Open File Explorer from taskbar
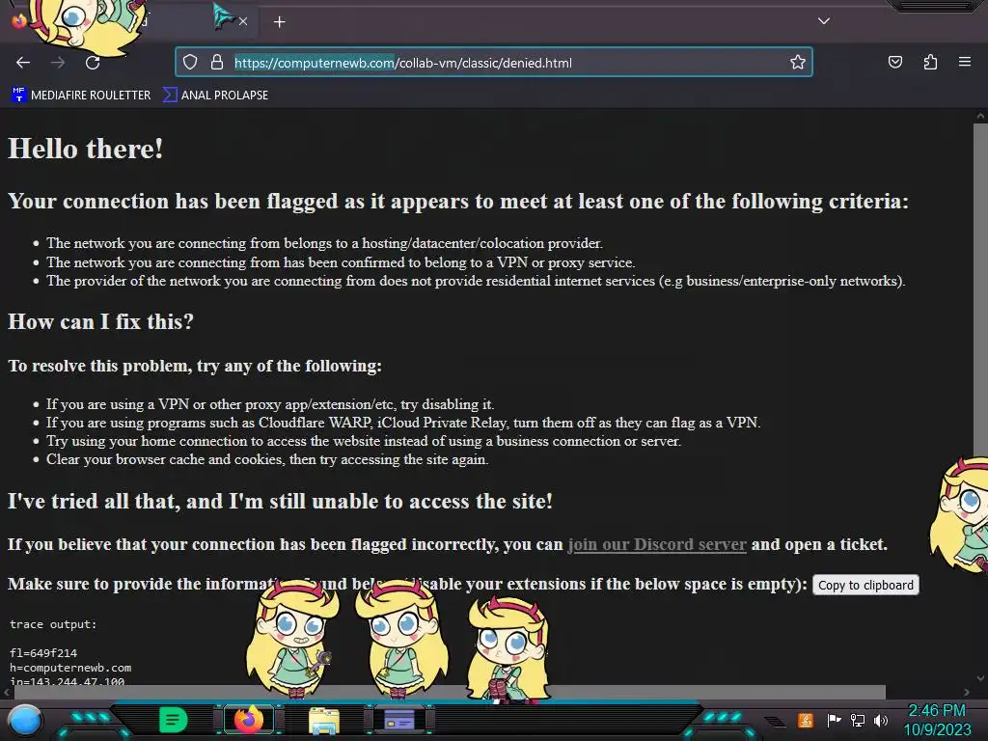This screenshot has height=741, width=988. [x=324, y=720]
